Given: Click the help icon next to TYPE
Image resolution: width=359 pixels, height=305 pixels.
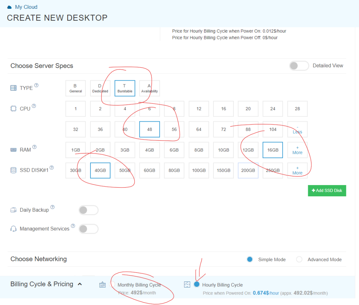Looking at the screenshot, I should click(36, 86).
